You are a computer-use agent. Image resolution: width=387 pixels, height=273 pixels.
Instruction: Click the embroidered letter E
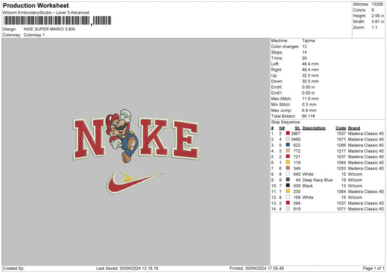click(x=186, y=140)
